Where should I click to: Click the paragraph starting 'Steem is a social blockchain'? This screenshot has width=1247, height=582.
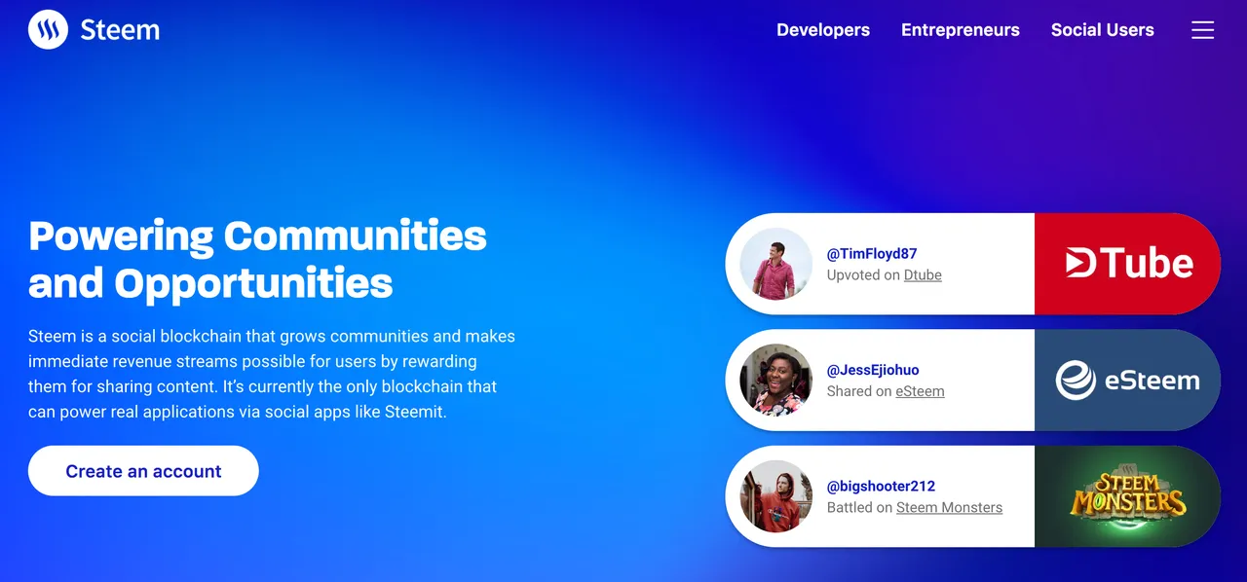pyautogui.click(x=272, y=374)
